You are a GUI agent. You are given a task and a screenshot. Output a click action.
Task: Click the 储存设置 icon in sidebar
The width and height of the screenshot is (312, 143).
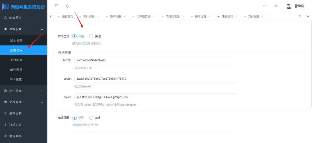point(5,113)
